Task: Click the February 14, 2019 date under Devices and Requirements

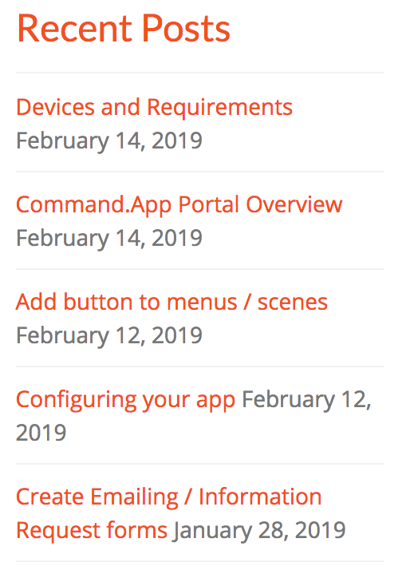Action: tap(109, 141)
